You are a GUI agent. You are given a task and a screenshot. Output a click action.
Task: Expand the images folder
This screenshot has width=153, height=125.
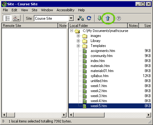tap(78, 36)
